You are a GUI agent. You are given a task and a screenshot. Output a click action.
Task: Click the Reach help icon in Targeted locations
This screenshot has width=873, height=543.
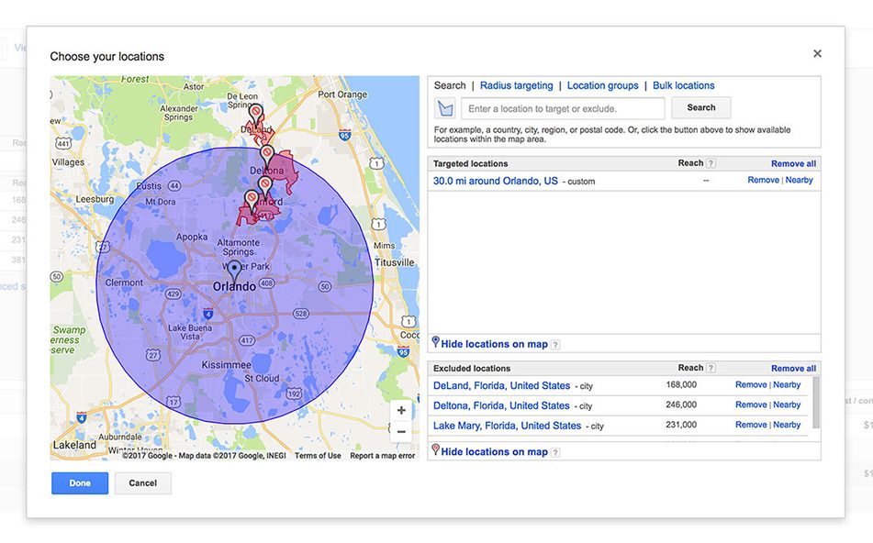[x=711, y=163]
